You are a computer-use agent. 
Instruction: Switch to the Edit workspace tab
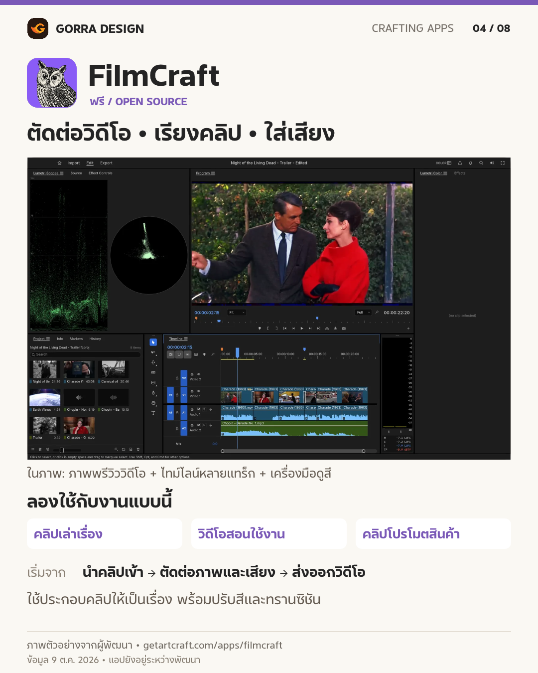[x=90, y=163]
